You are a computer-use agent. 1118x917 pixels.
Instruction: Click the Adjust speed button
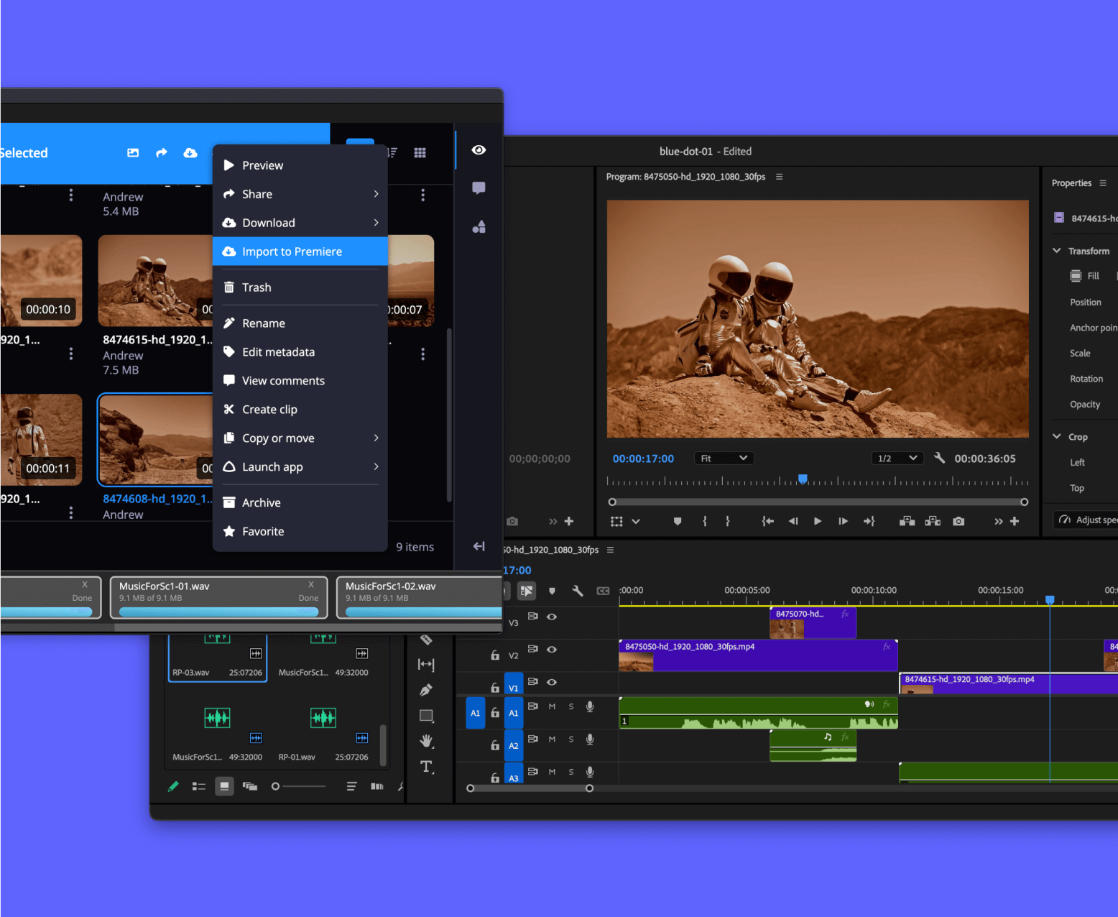pyautogui.click(x=1086, y=520)
